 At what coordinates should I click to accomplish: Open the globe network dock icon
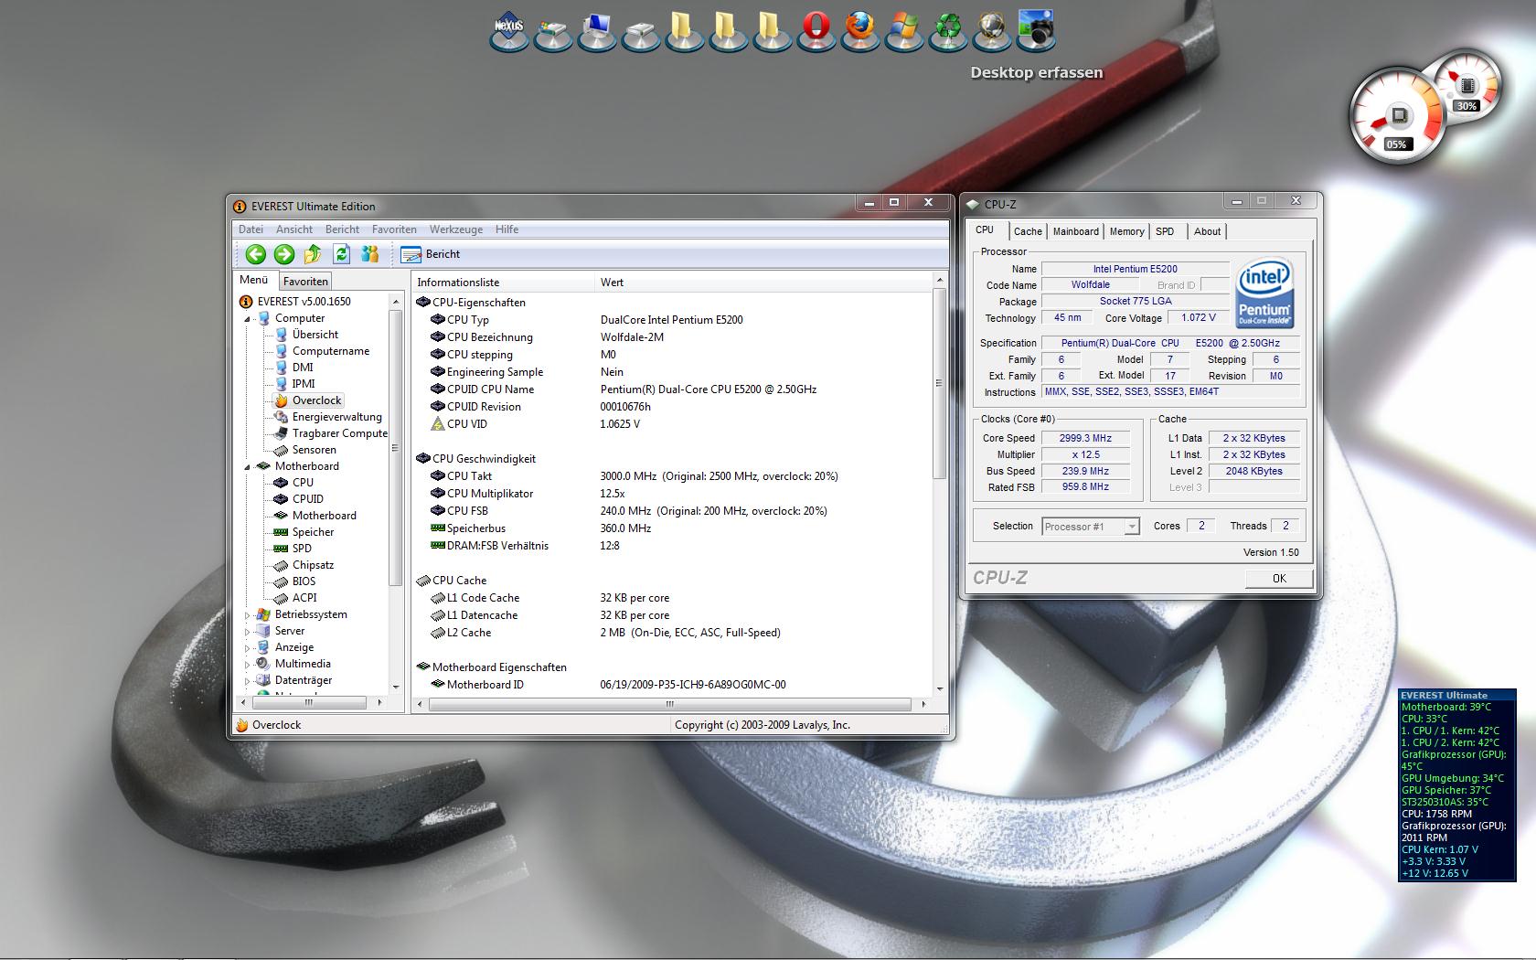[991, 30]
